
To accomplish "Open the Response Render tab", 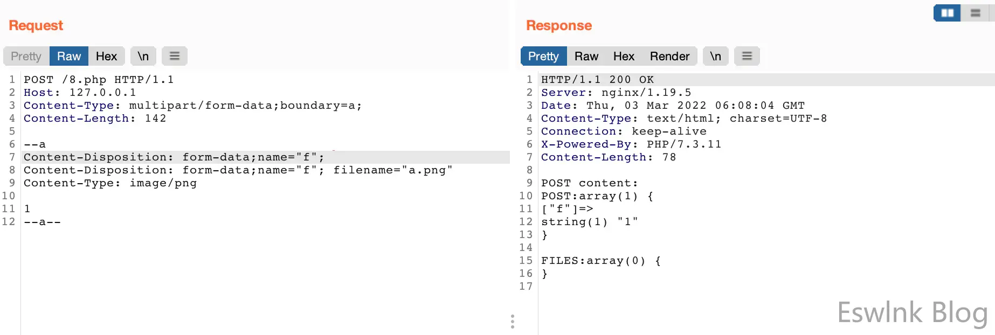I will pyautogui.click(x=669, y=56).
